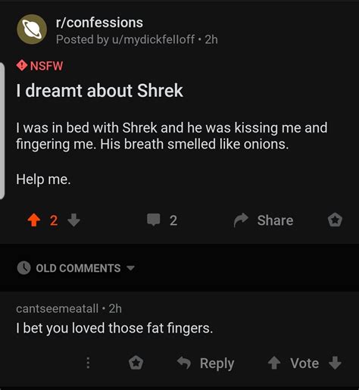Open the r/confessions subreddit avatar icon
The width and height of the screenshot is (359, 390).
click(x=32, y=30)
